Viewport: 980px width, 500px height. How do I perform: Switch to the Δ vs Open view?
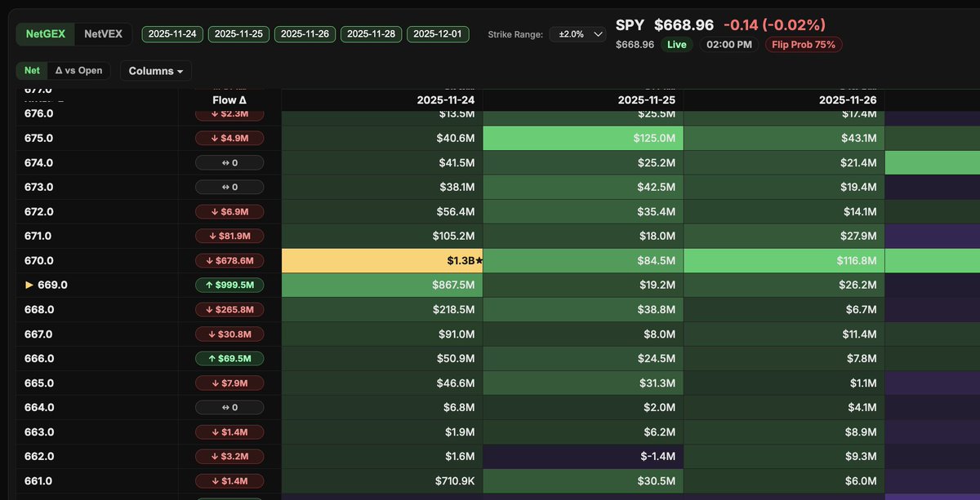point(78,71)
